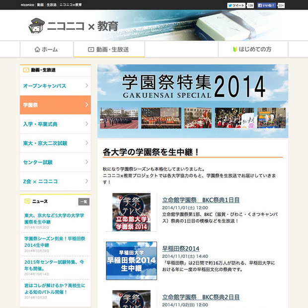This screenshot has width=308, height=308.
Task: Open 立命館学園祭 BKC祭典2日目 link
Action: point(201,297)
